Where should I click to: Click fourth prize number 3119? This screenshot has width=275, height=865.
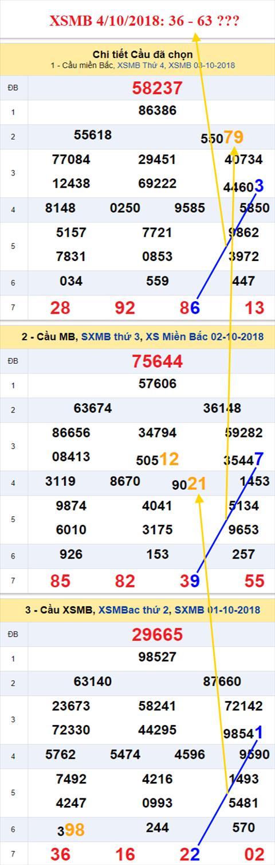tap(60, 481)
